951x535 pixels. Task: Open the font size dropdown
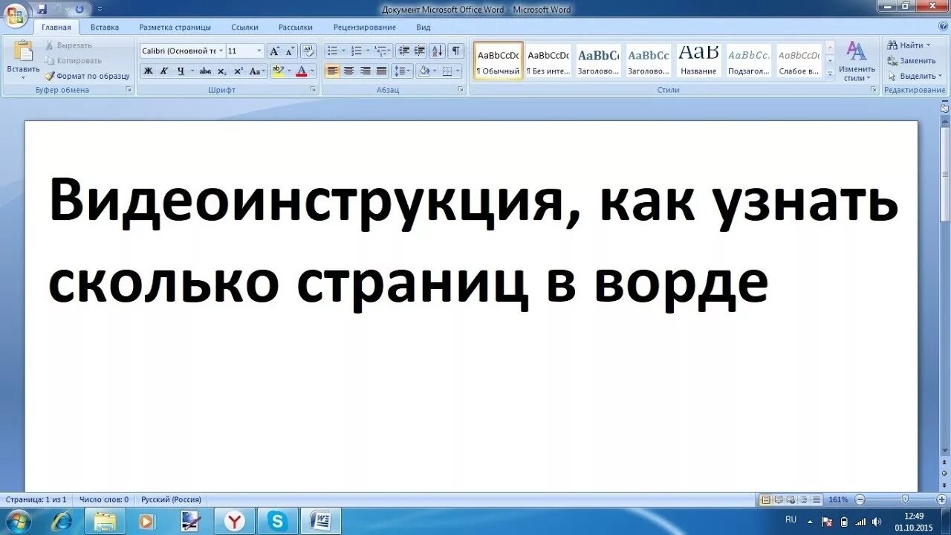point(260,51)
